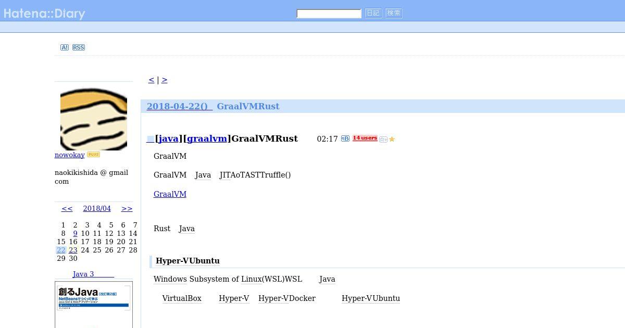The height and width of the screenshot is (328, 625).
Task: Click the A! antenna icon
Action: [65, 47]
